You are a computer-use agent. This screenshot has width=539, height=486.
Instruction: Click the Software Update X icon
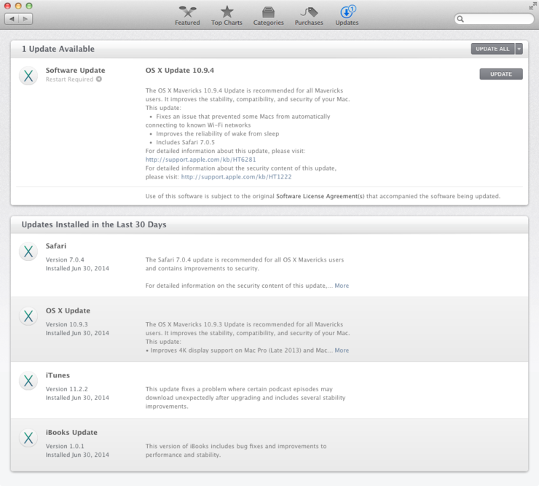[x=28, y=76]
